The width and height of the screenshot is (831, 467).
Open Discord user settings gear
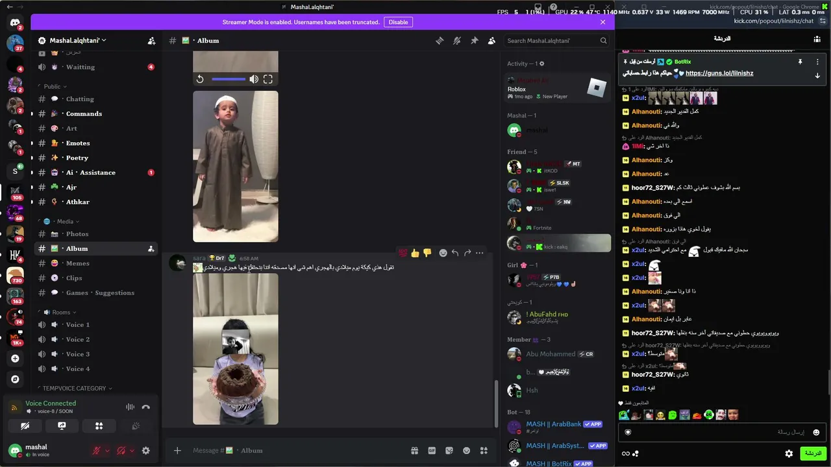tap(145, 451)
